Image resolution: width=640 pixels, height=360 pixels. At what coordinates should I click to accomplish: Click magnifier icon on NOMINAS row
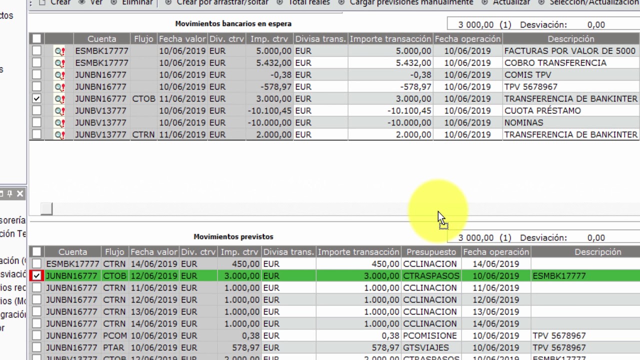(59, 123)
